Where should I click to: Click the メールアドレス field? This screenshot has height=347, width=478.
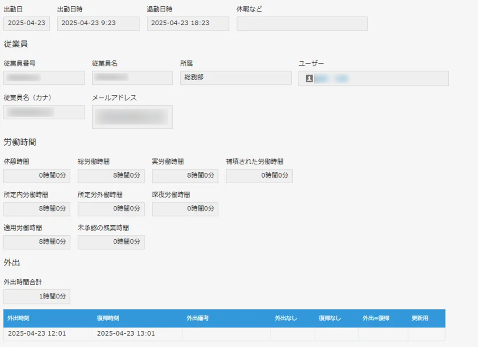[132, 117]
